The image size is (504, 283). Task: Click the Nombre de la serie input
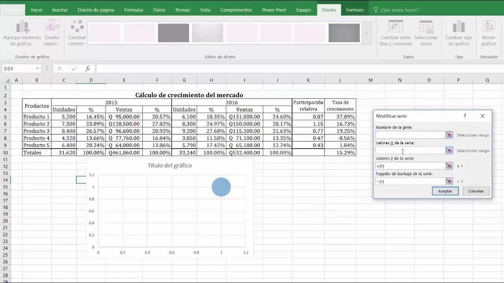pyautogui.click(x=411, y=135)
